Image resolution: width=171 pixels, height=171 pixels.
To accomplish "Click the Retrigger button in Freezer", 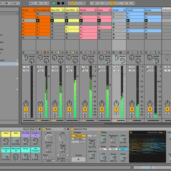I will [78, 139].
